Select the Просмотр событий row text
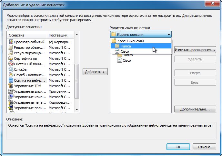The height and width of the screenshot is (156, 222). [x=29, y=42]
